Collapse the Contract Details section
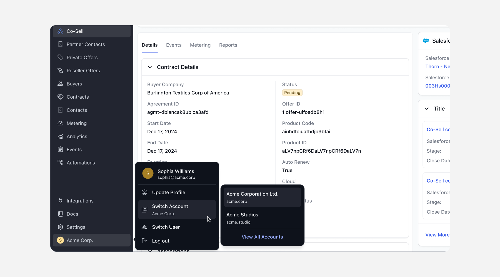The height and width of the screenshot is (277, 500). 150,67
